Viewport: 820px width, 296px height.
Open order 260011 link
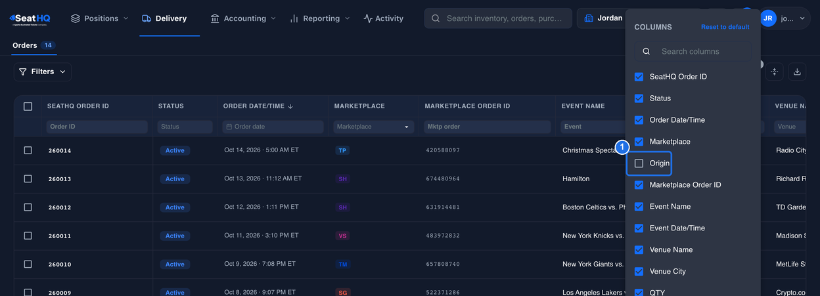pos(60,236)
